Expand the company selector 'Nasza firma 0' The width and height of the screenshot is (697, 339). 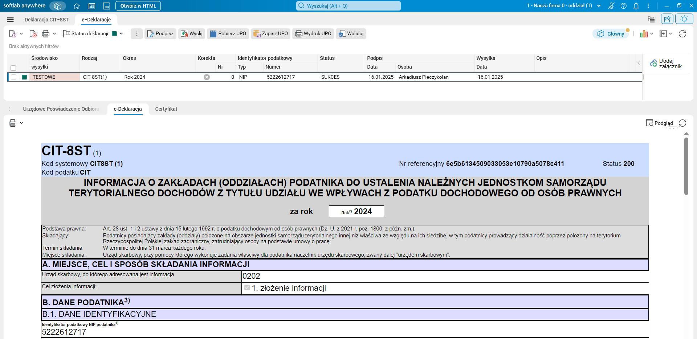pyautogui.click(x=599, y=6)
